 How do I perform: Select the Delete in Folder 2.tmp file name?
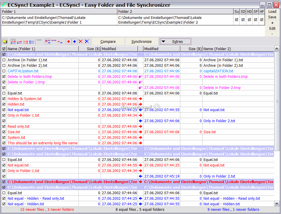pyautogui.click(x=222, y=88)
